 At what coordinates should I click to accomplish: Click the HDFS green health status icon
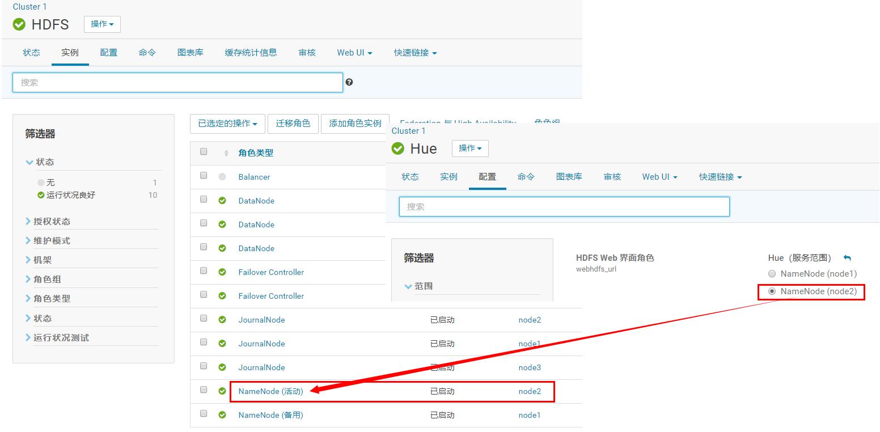pos(19,24)
